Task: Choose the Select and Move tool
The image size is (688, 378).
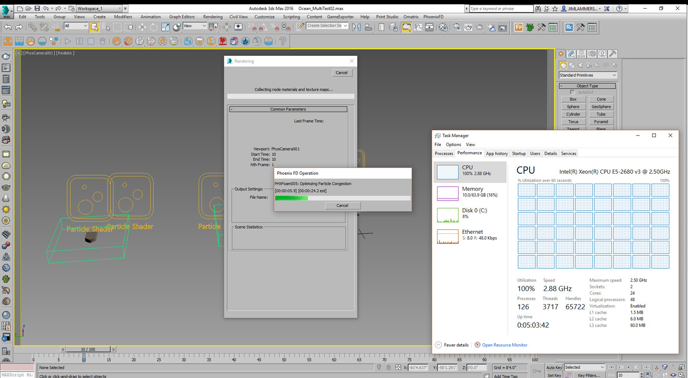Action: pyautogui.click(x=142, y=27)
